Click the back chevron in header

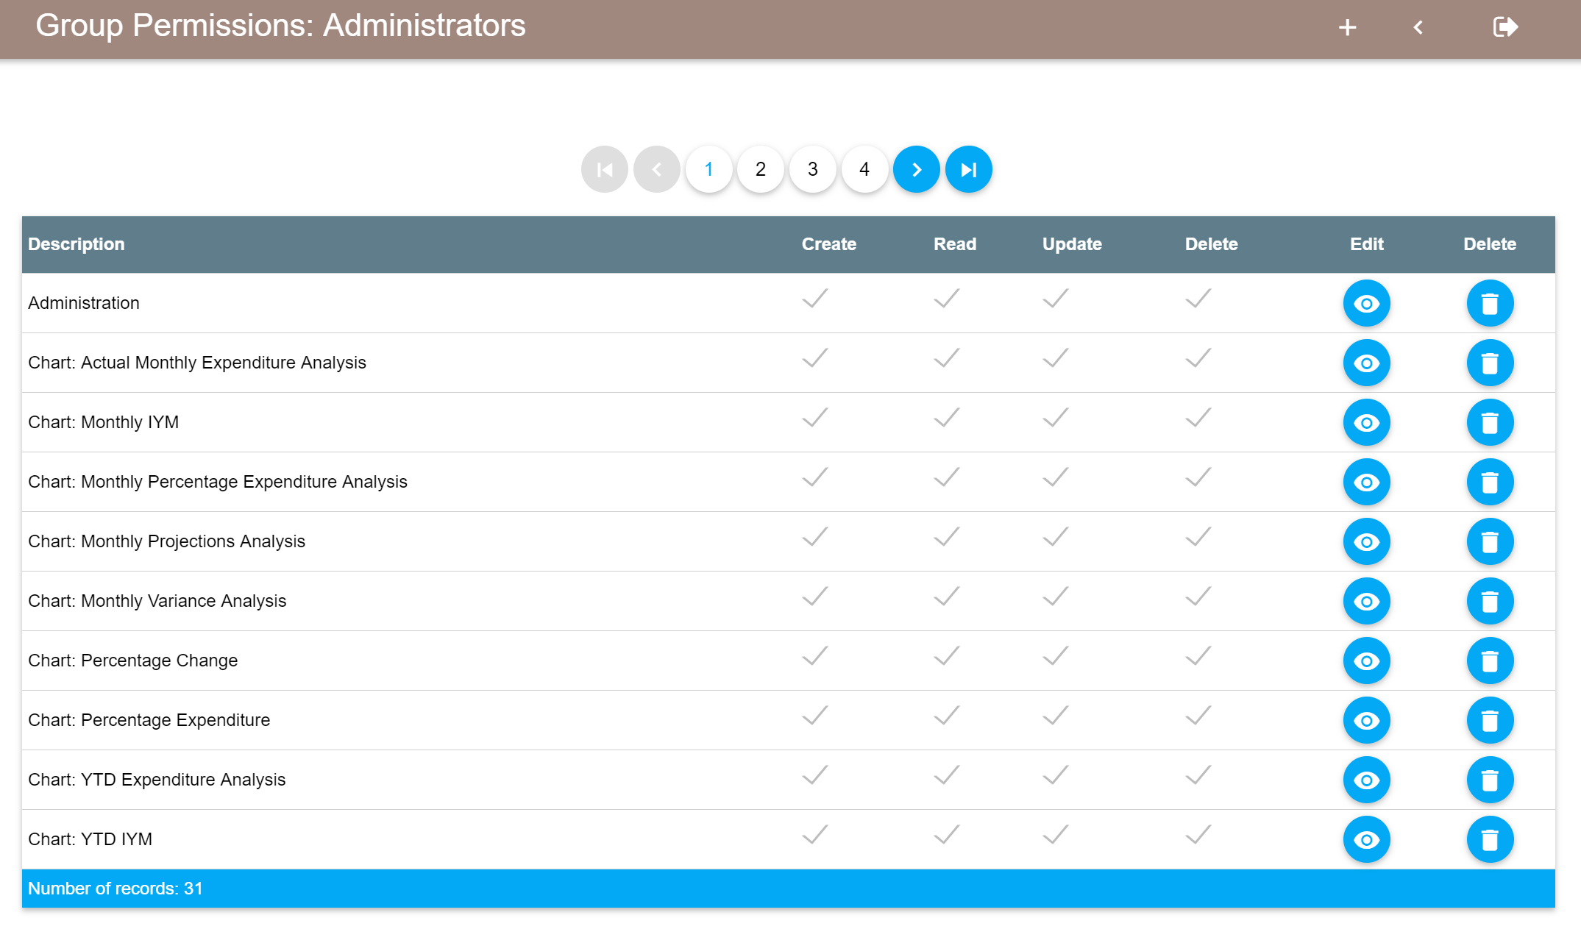1418,28
